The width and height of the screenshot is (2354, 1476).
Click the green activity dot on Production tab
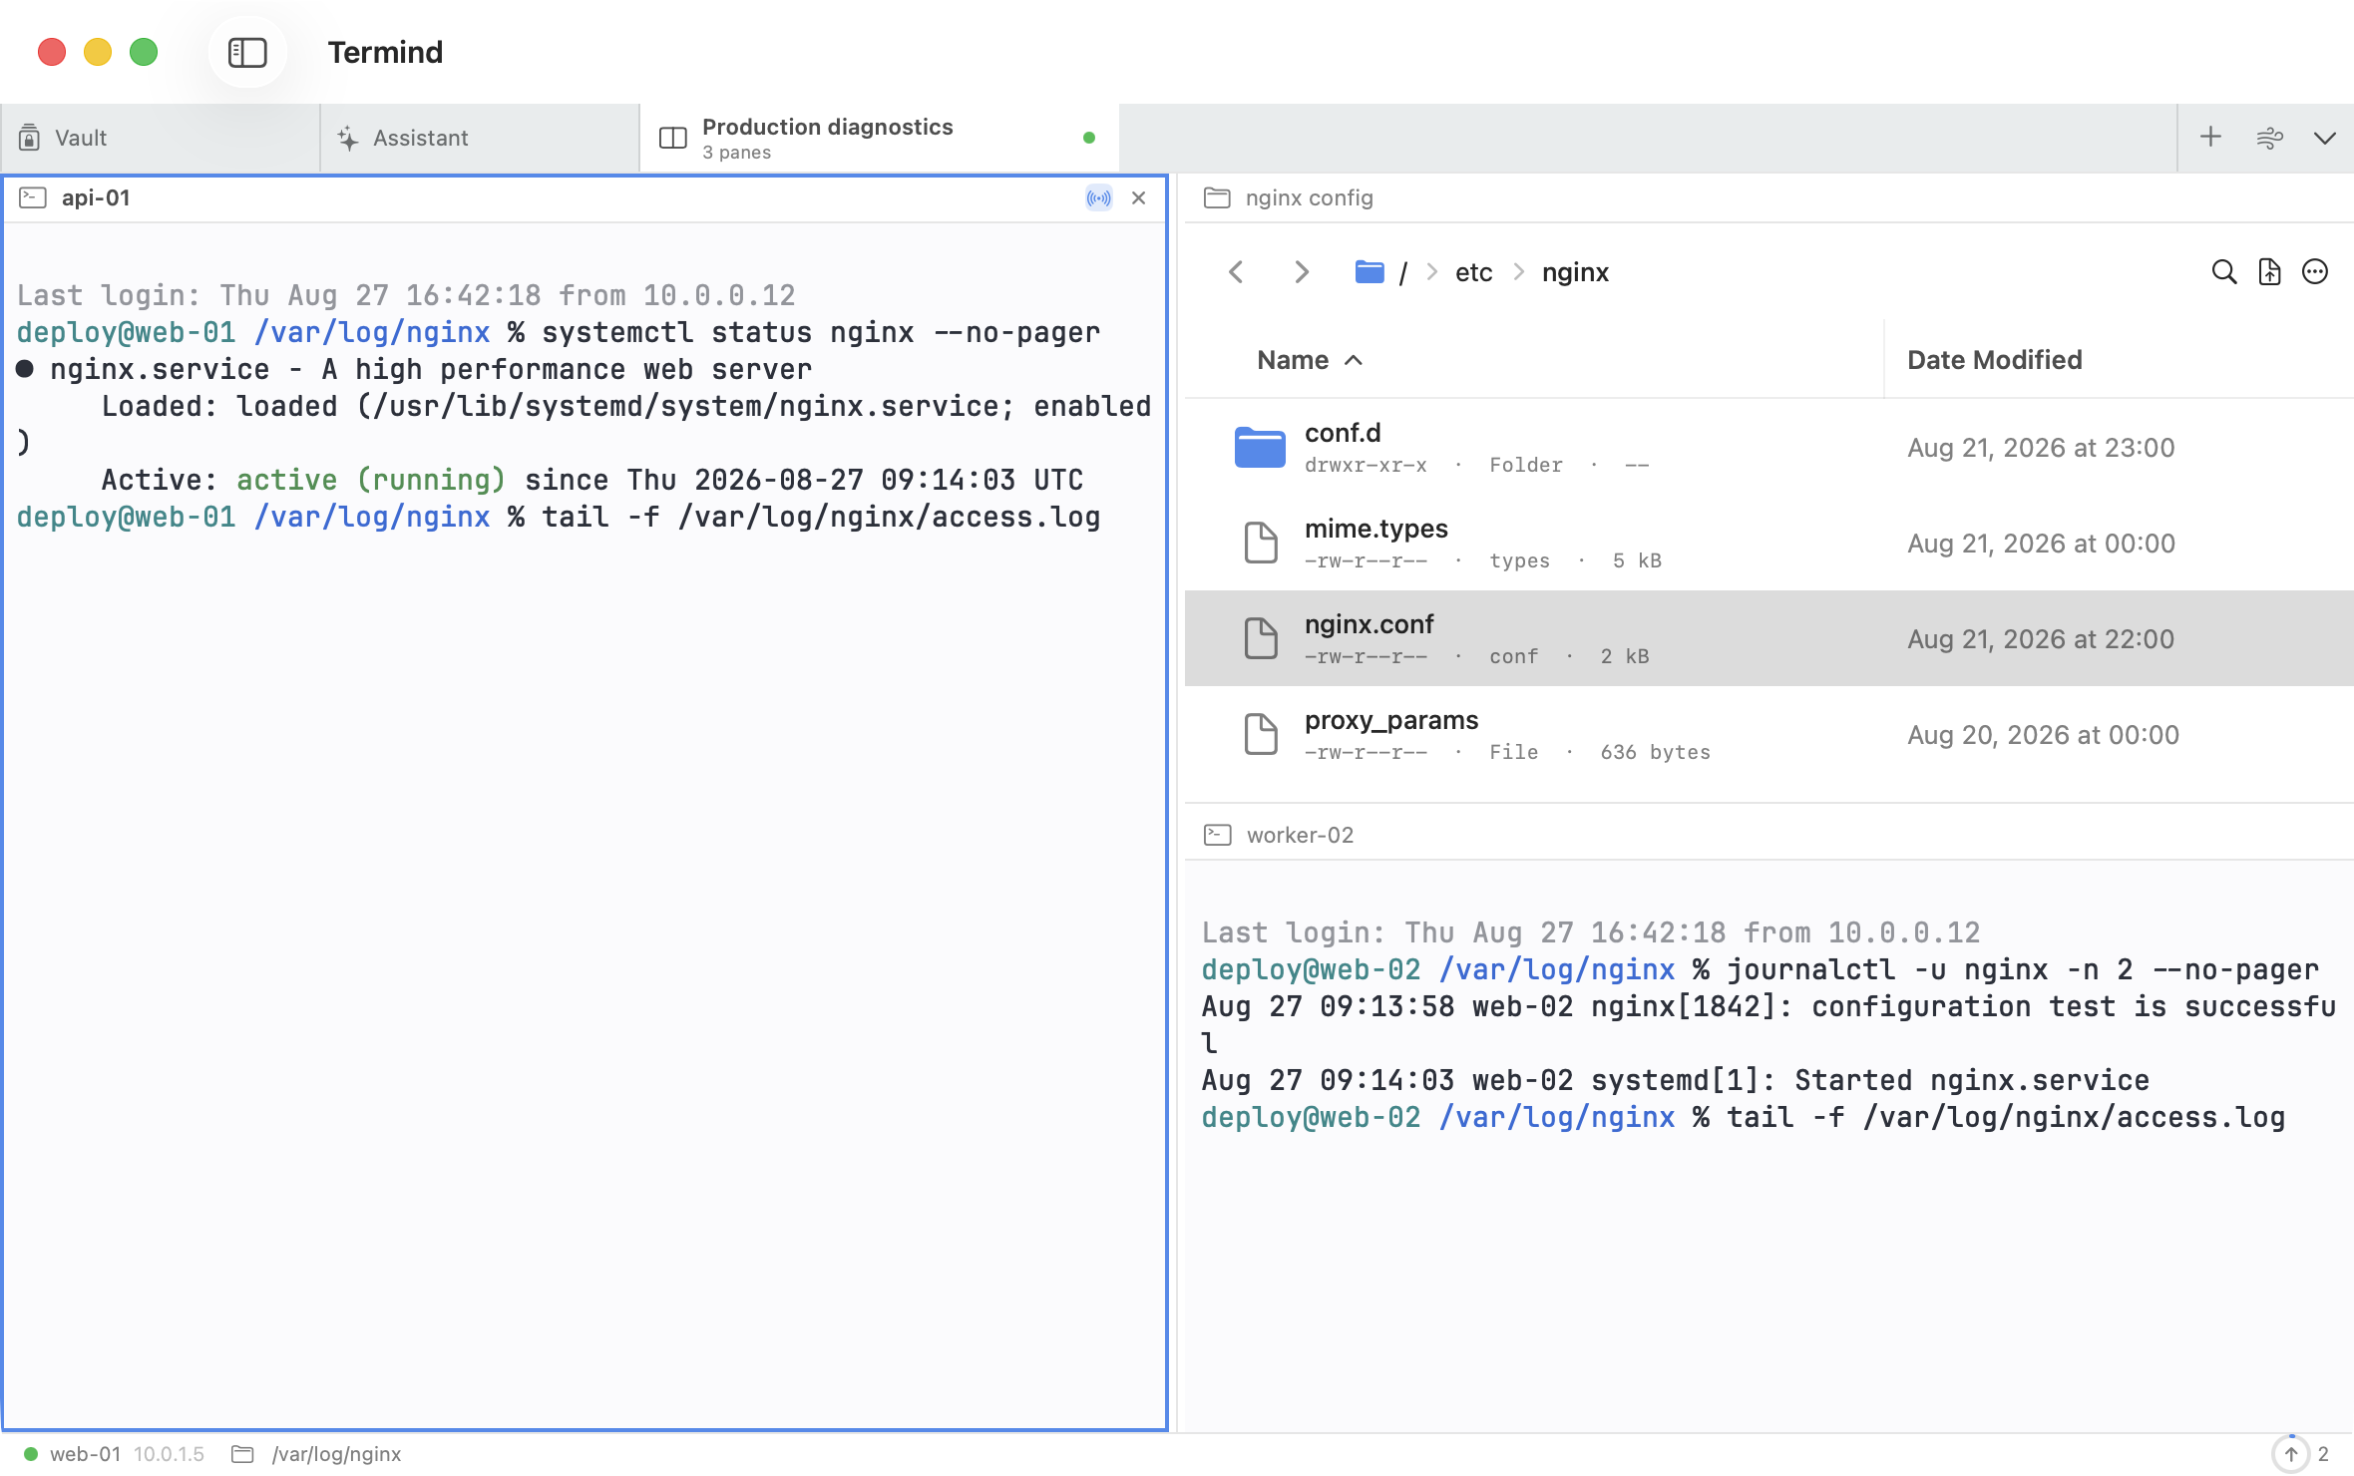pyautogui.click(x=1088, y=138)
